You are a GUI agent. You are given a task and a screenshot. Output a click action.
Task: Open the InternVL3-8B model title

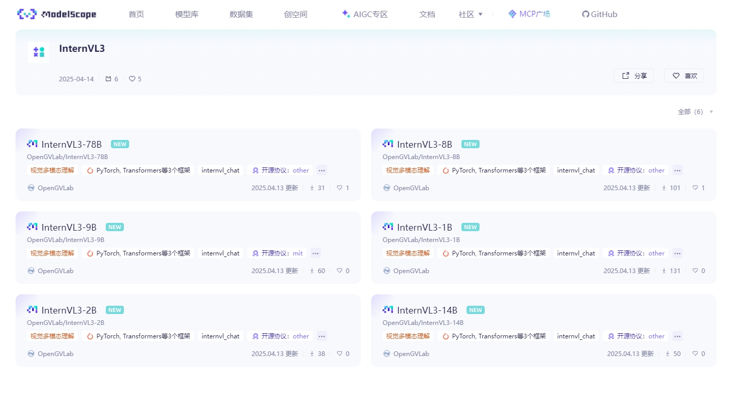[425, 144]
